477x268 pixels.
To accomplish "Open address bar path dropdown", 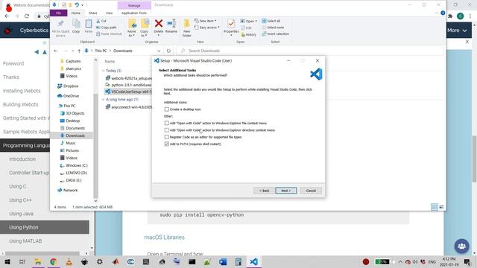I will click(159, 51).
